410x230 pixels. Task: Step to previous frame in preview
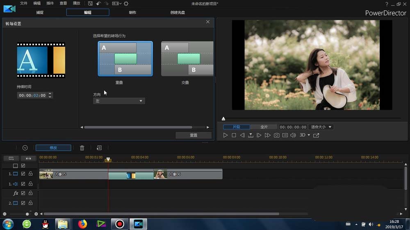click(242, 135)
